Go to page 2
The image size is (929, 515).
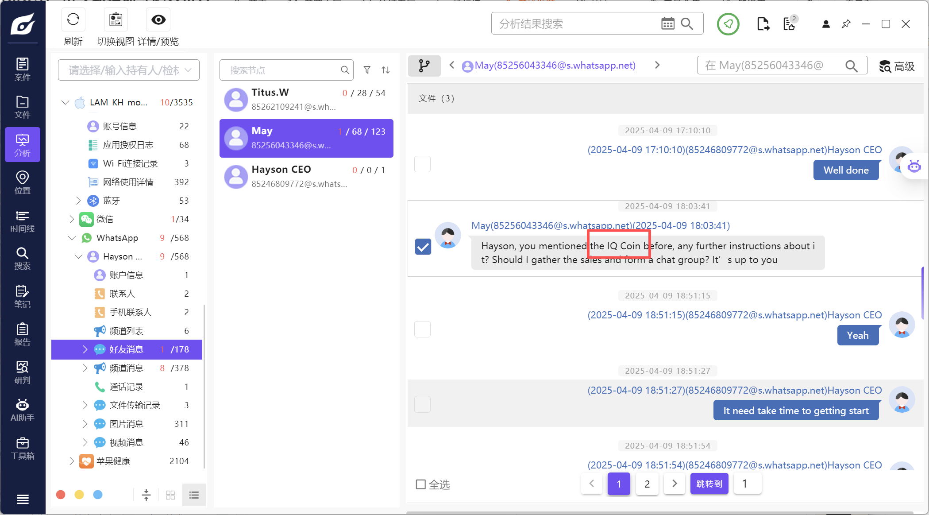647,484
